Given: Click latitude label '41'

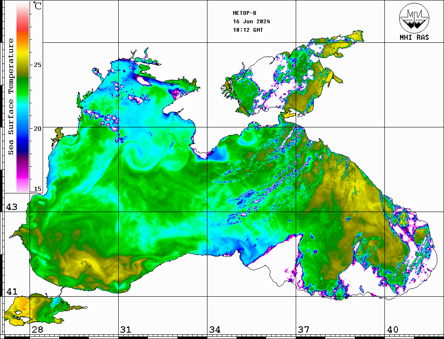Looking at the screenshot, I should point(11,292).
